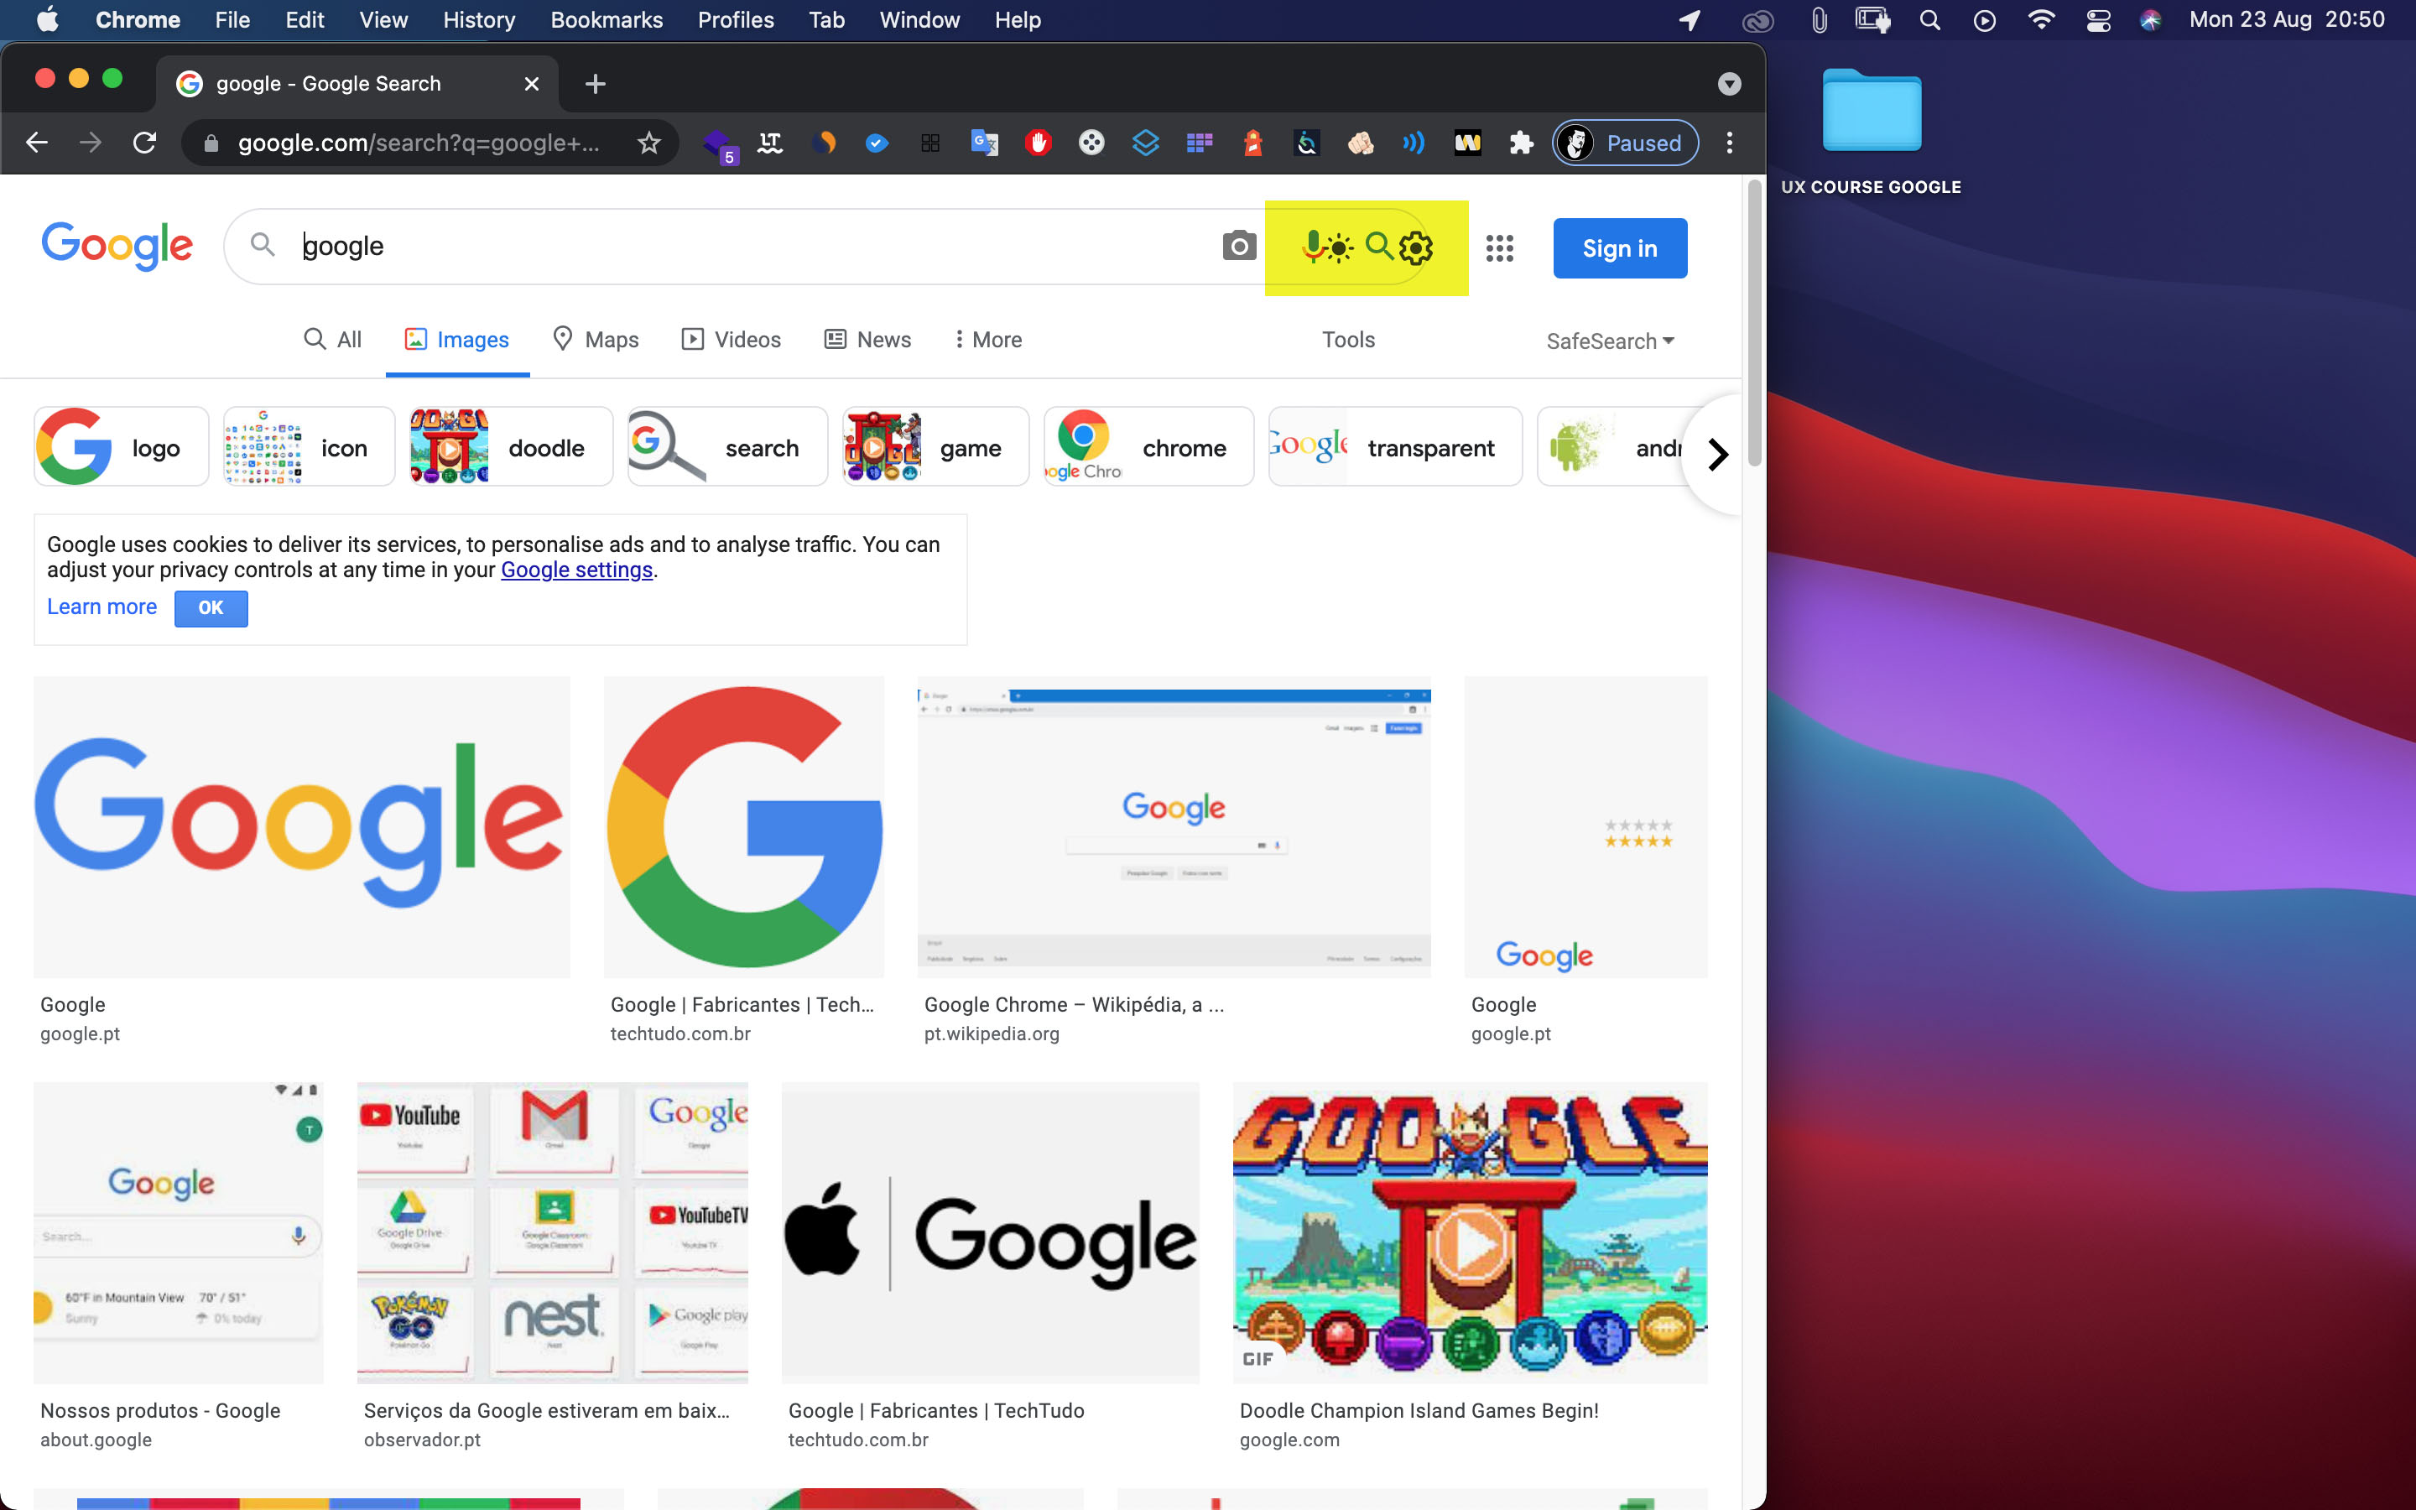Open the LanguageTool (LT) extension
Viewport: 2416px width, 1510px height.
point(770,143)
